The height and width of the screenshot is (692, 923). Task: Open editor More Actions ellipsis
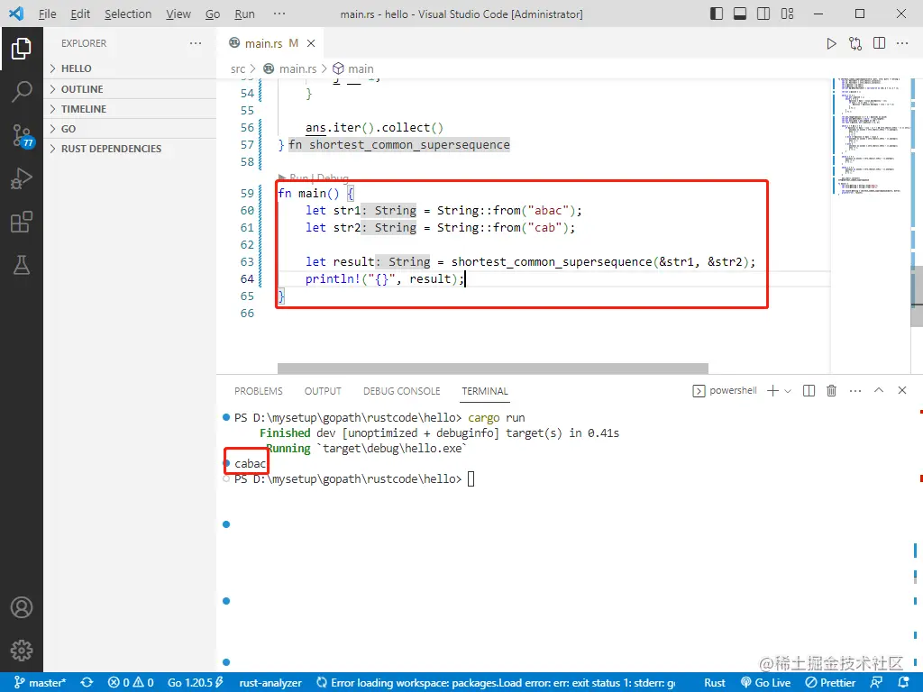point(902,43)
